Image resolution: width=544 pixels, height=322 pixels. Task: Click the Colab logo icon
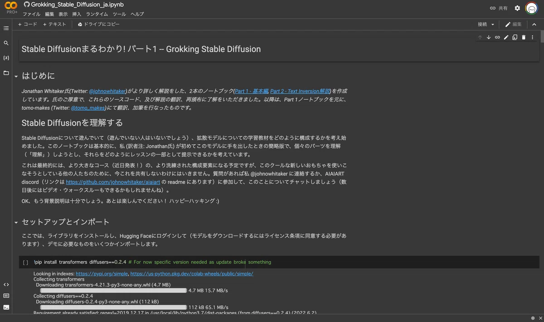pos(11,6)
